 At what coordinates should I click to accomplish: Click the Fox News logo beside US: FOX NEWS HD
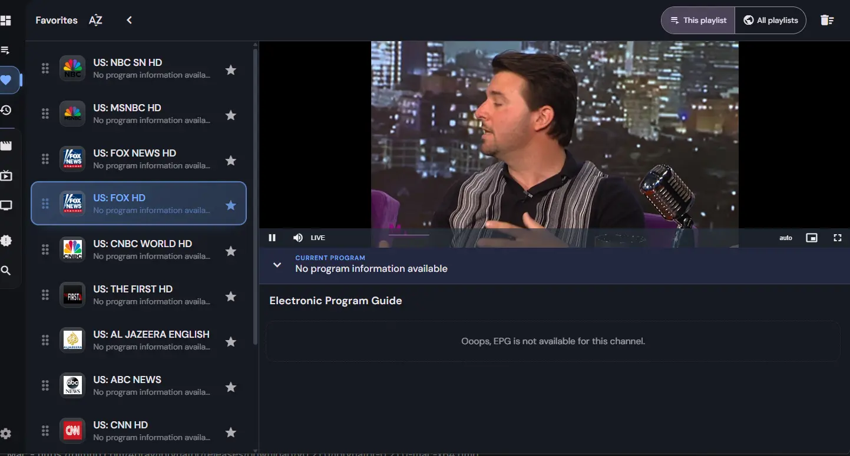coord(72,159)
